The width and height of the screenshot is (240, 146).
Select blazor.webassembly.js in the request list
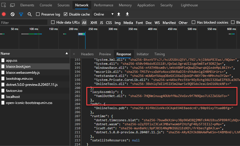(23, 72)
